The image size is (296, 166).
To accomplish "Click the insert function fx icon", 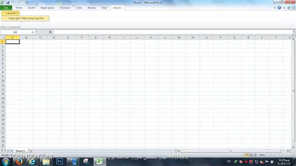I will [50, 32].
